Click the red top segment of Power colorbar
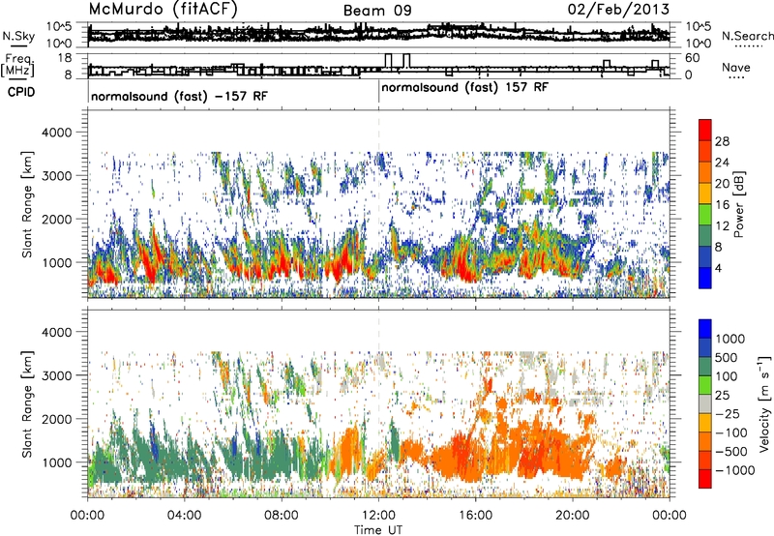This screenshot has width=774, height=536. 705,130
